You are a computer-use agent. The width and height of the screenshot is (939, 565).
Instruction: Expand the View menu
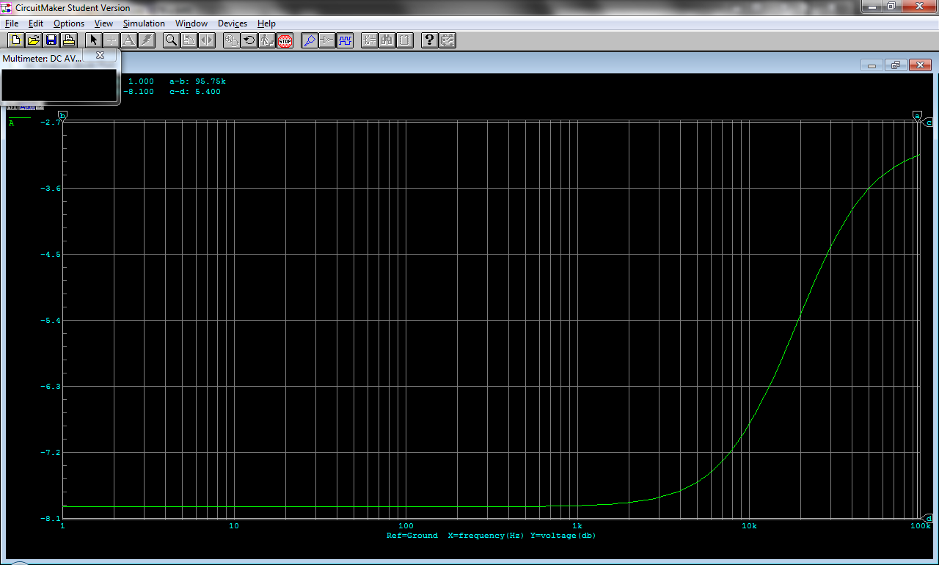(x=103, y=23)
